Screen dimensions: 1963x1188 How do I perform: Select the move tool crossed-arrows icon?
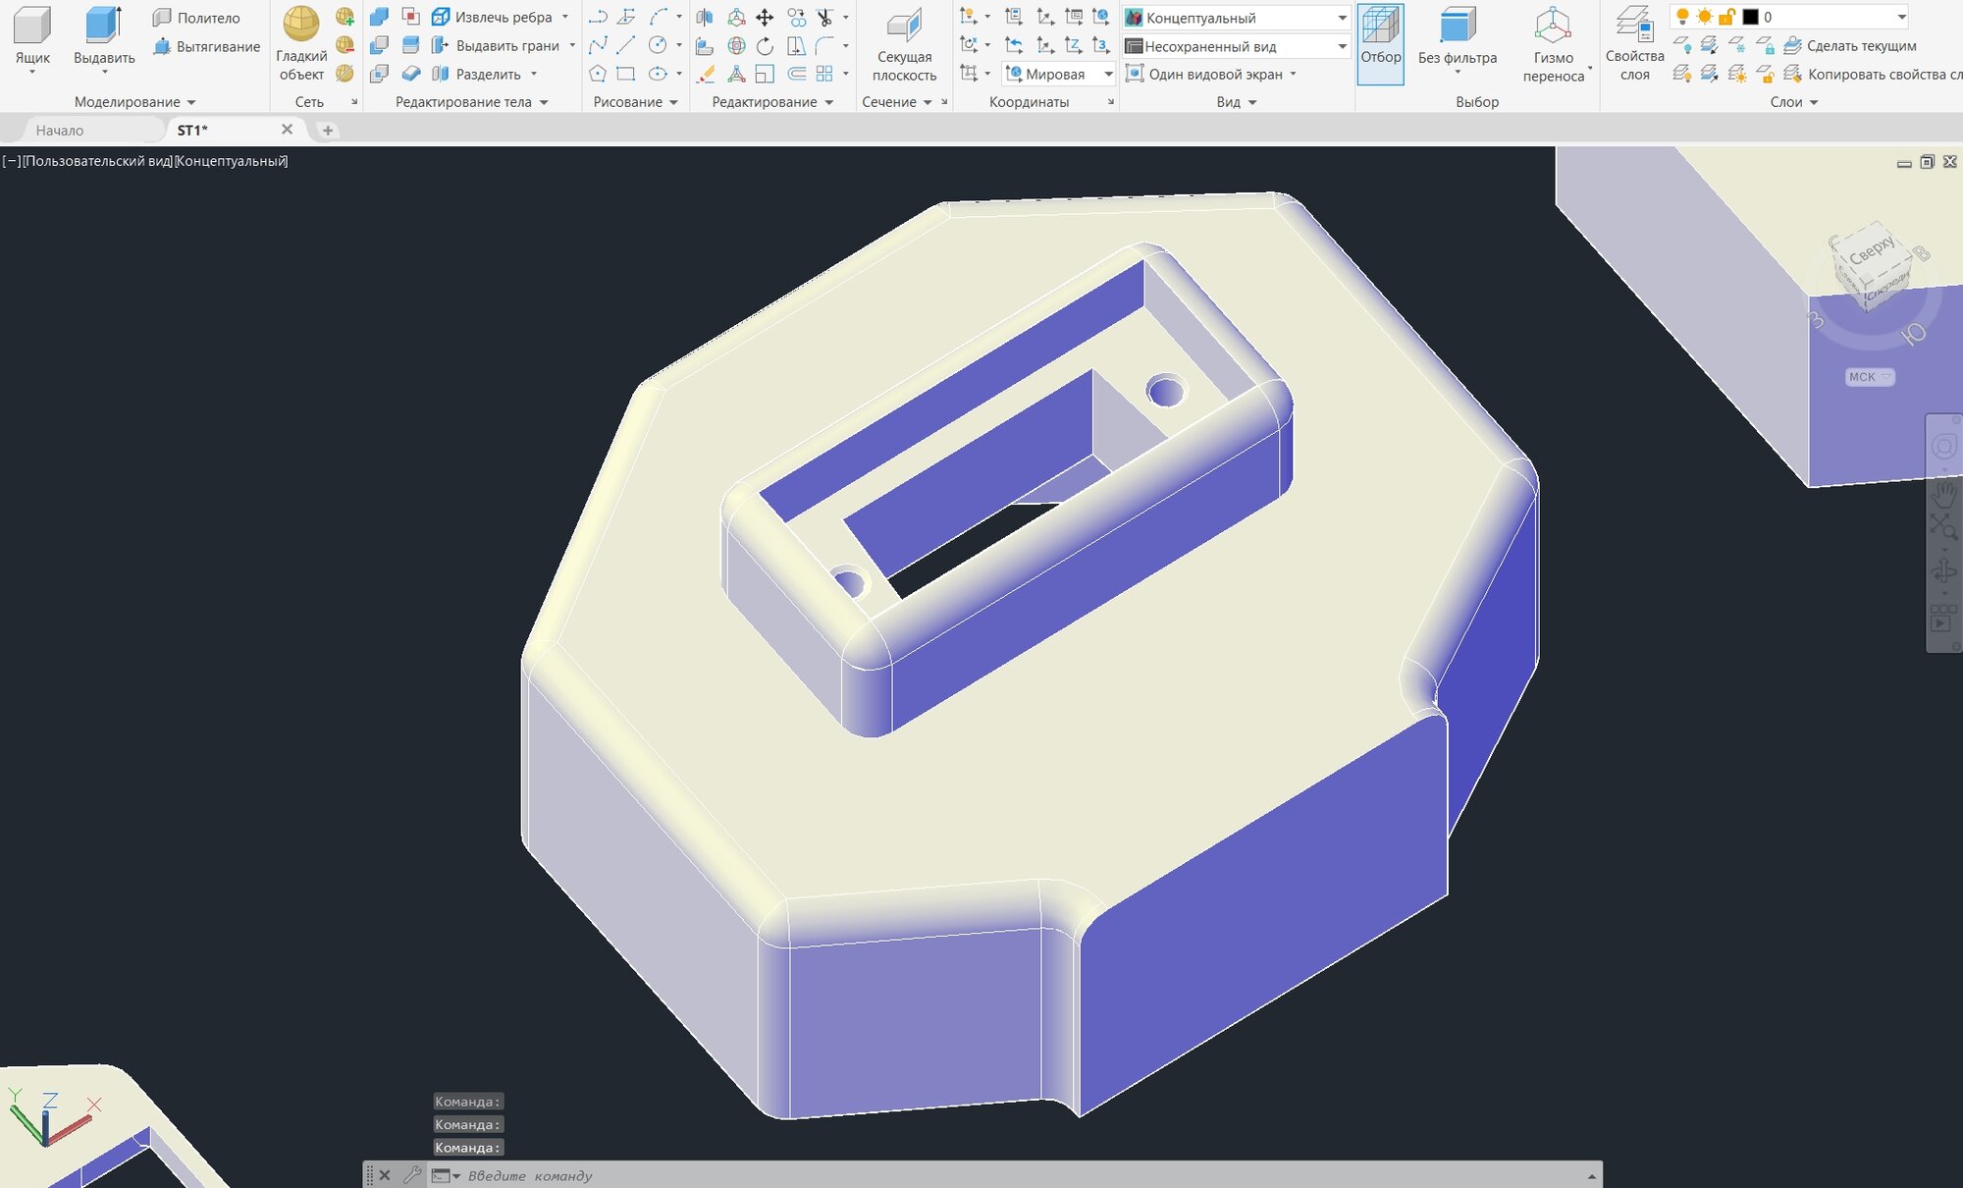[x=765, y=18]
